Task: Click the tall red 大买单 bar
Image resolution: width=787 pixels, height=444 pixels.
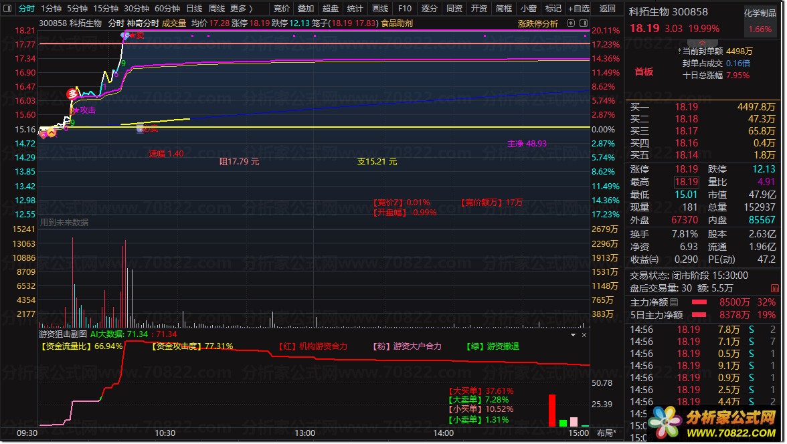Action: (552, 411)
